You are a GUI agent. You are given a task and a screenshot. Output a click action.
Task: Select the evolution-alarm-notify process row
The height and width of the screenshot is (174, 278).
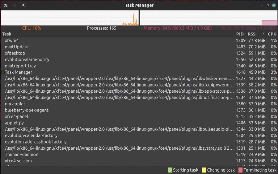(139, 60)
